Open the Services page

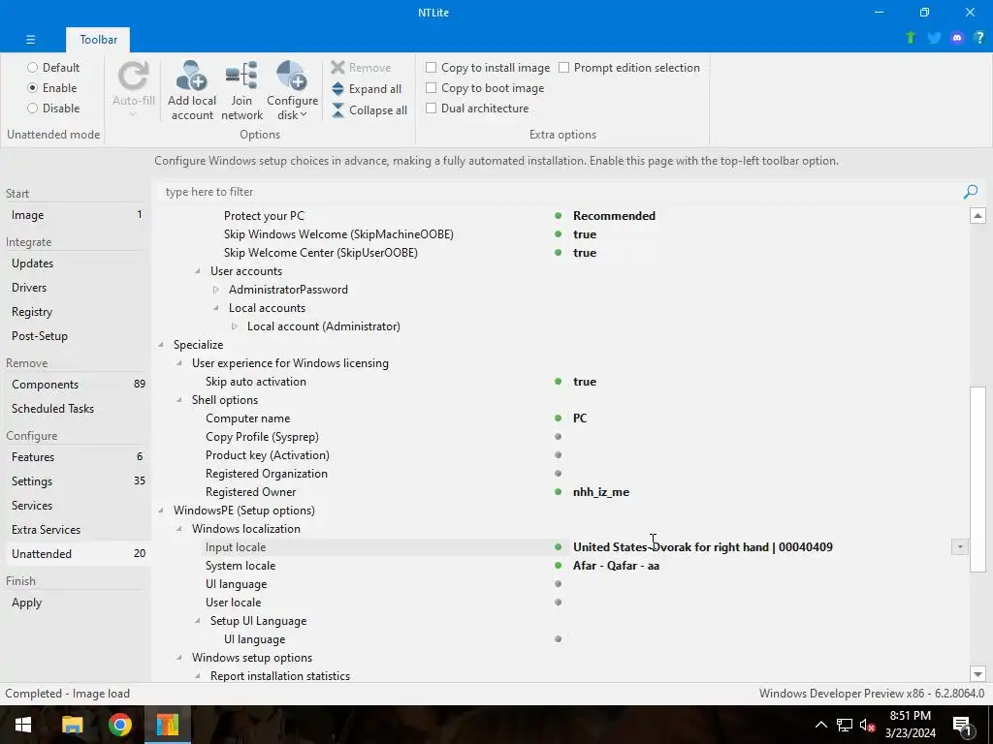76,506
